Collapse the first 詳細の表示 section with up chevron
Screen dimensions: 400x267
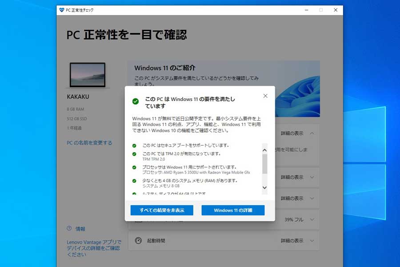tap(312, 133)
